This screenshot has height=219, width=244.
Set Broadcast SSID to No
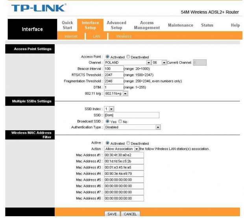120,122
